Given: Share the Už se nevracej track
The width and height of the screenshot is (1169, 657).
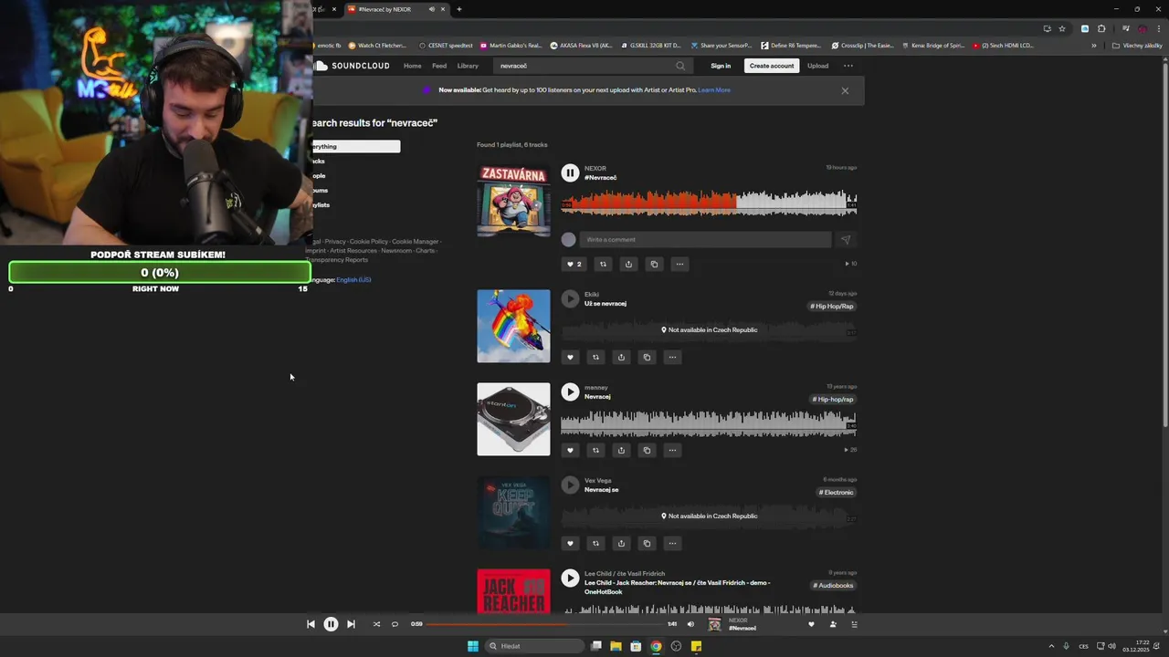Looking at the screenshot, I should point(621,358).
